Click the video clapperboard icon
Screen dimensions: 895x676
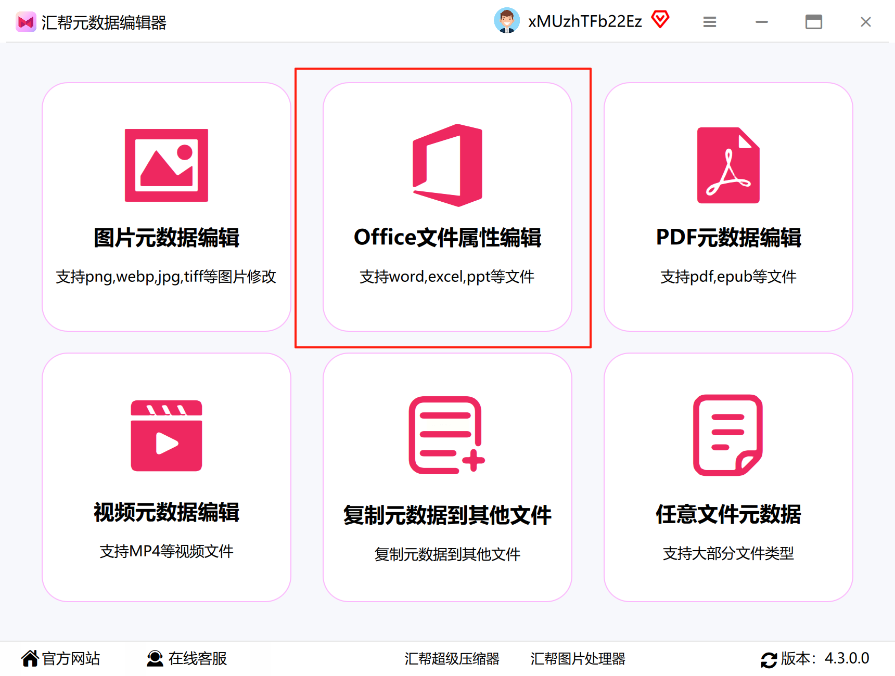coord(167,436)
